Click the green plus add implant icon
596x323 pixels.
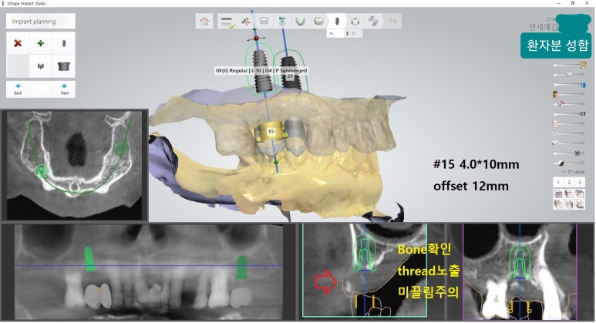41,43
